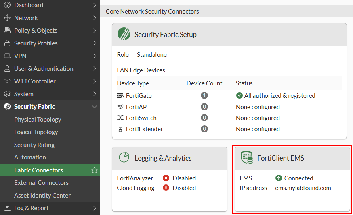This screenshot has height=215, width=353.
Task: Expand Policy & Objects chevron
Action: (95, 30)
